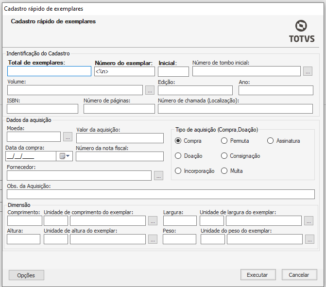Choose the Multa radio option
This screenshot has width=326, height=287.
(x=224, y=171)
